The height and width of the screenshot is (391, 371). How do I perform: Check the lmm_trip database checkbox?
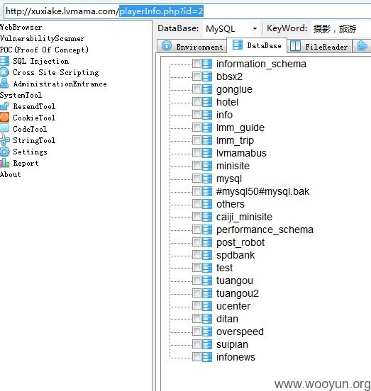(x=196, y=140)
